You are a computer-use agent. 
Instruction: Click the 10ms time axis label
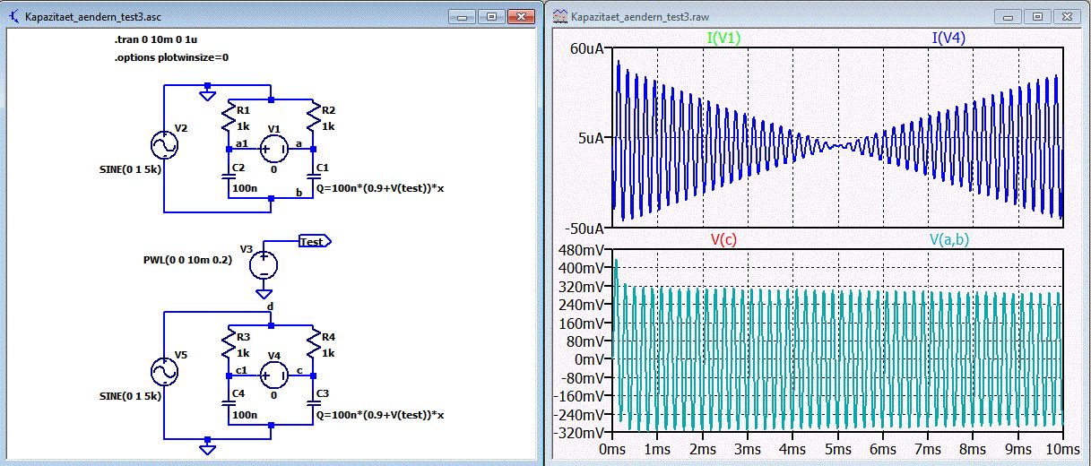[x=1061, y=448]
